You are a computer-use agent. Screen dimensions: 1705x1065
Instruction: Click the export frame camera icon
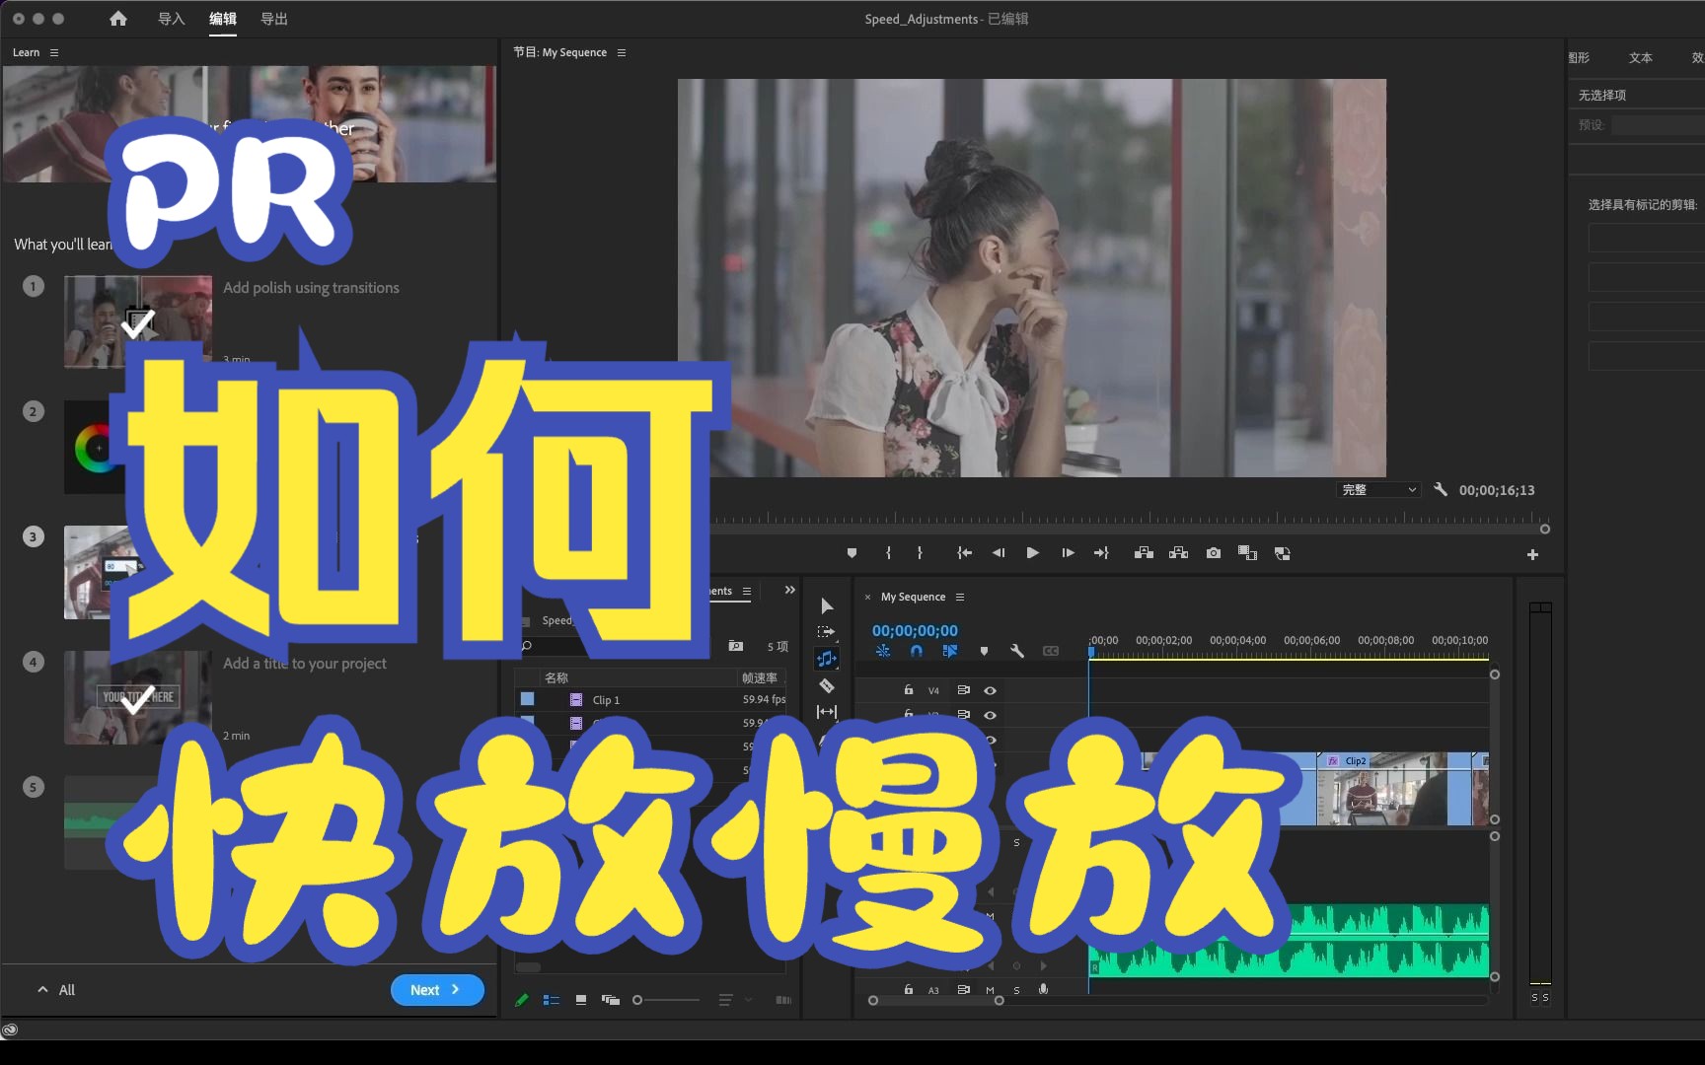[x=1214, y=552]
